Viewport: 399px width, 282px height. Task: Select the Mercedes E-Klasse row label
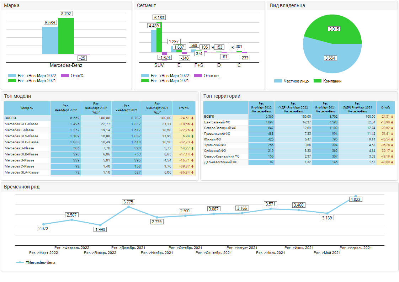point(19,130)
